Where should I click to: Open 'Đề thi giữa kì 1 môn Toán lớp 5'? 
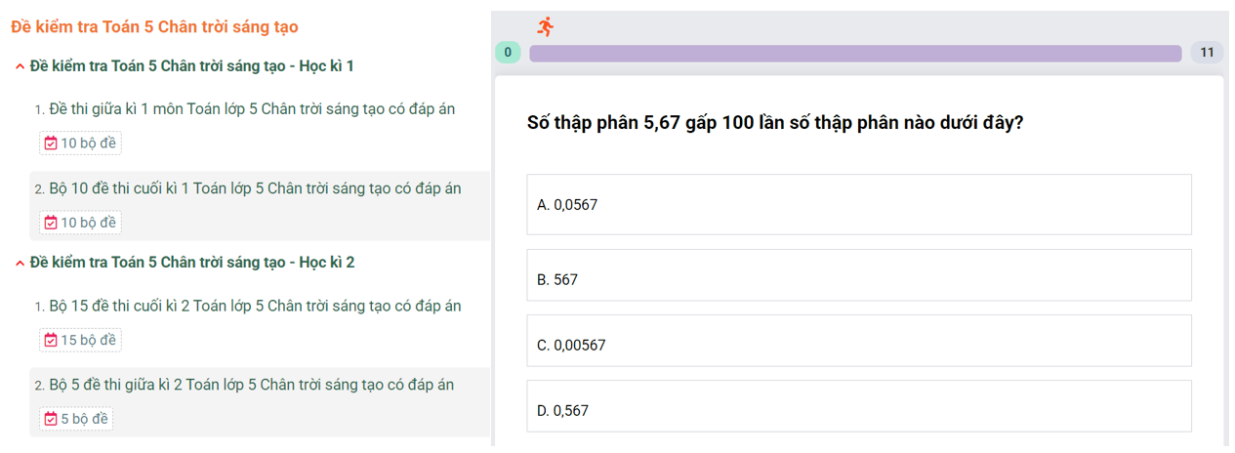pyautogui.click(x=252, y=109)
